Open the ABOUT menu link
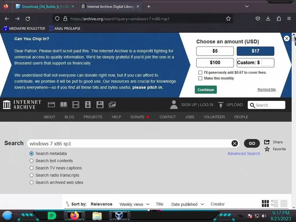Image resolution: width=296 pixels, height=222 pixels. pyautogui.click(x=49, y=117)
